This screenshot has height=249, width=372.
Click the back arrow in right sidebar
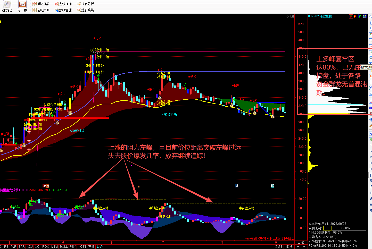coord(370,17)
